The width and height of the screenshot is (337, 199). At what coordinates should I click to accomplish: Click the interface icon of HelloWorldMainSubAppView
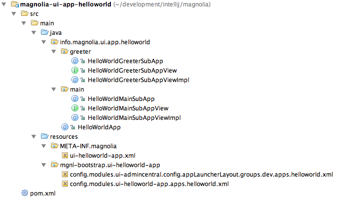point(74,108)
